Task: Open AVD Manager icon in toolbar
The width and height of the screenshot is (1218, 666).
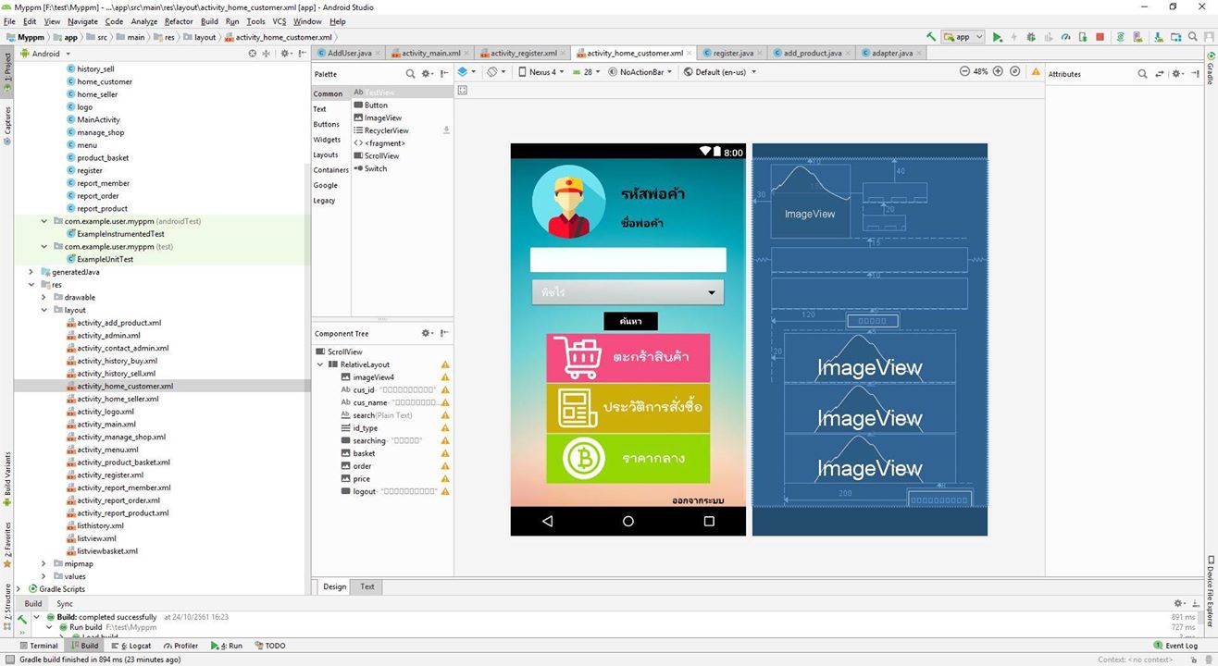Action: pos(1138,37)
